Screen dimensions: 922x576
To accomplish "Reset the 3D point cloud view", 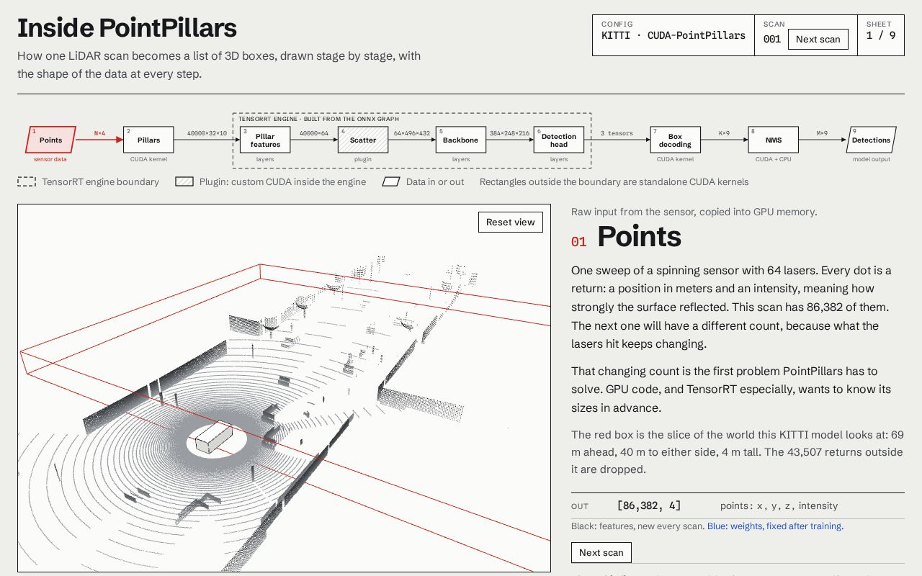I will point(510,222).
